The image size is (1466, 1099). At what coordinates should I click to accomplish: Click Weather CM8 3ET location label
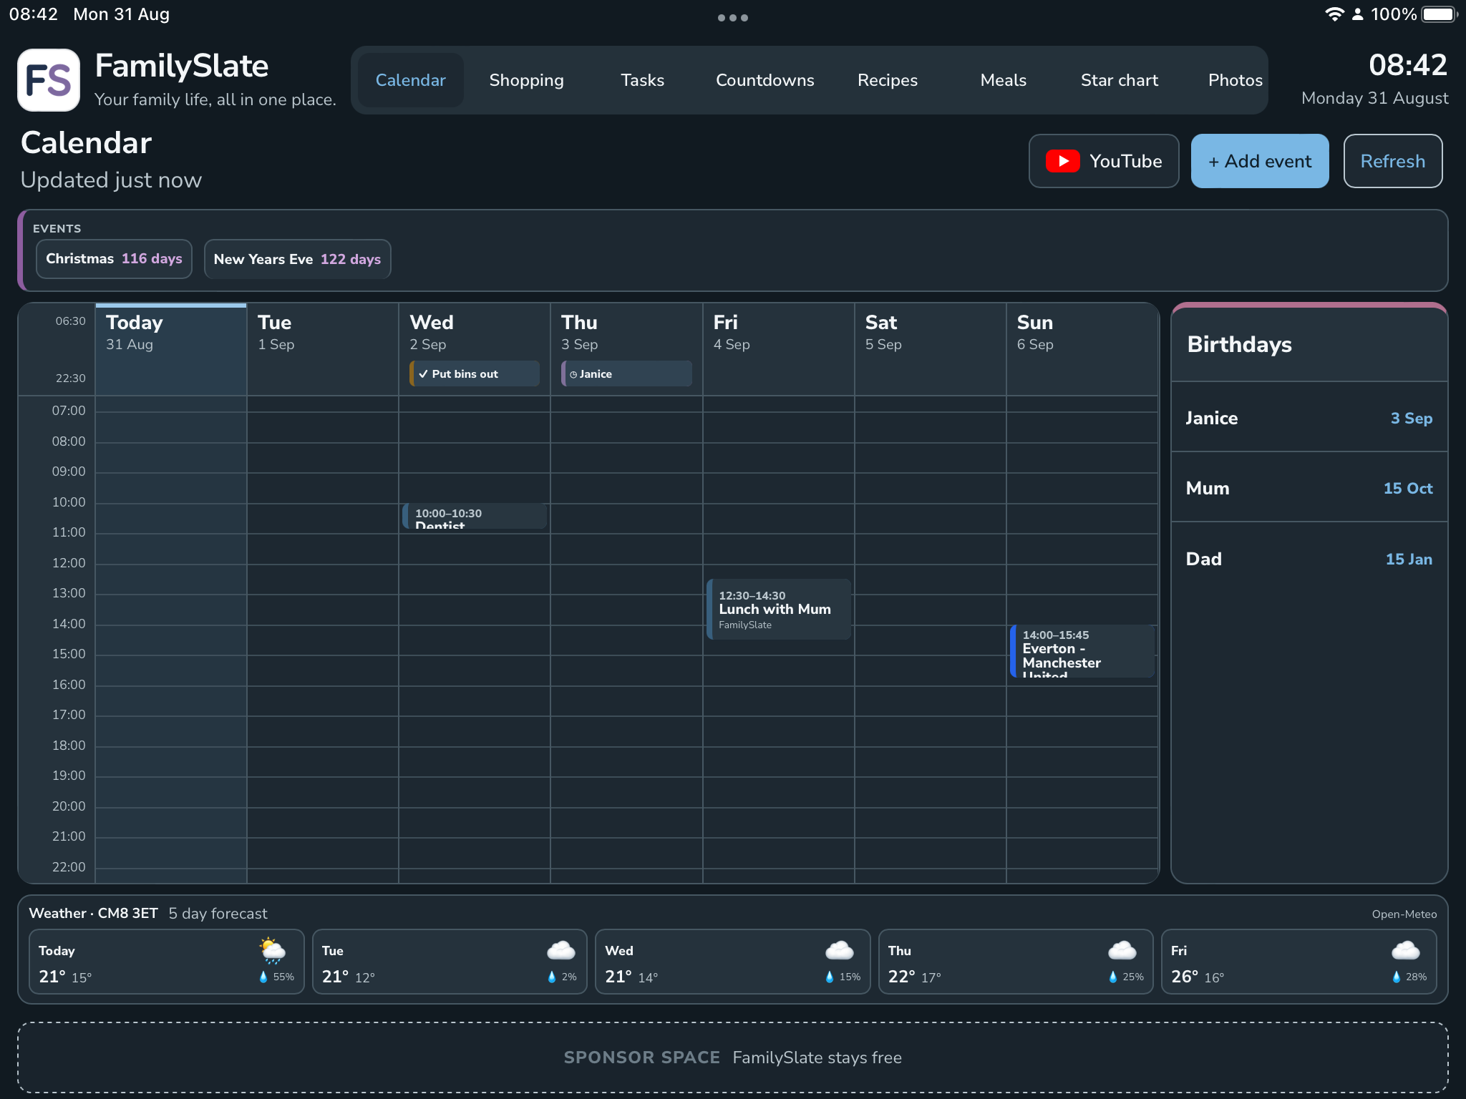click(93, 913)
